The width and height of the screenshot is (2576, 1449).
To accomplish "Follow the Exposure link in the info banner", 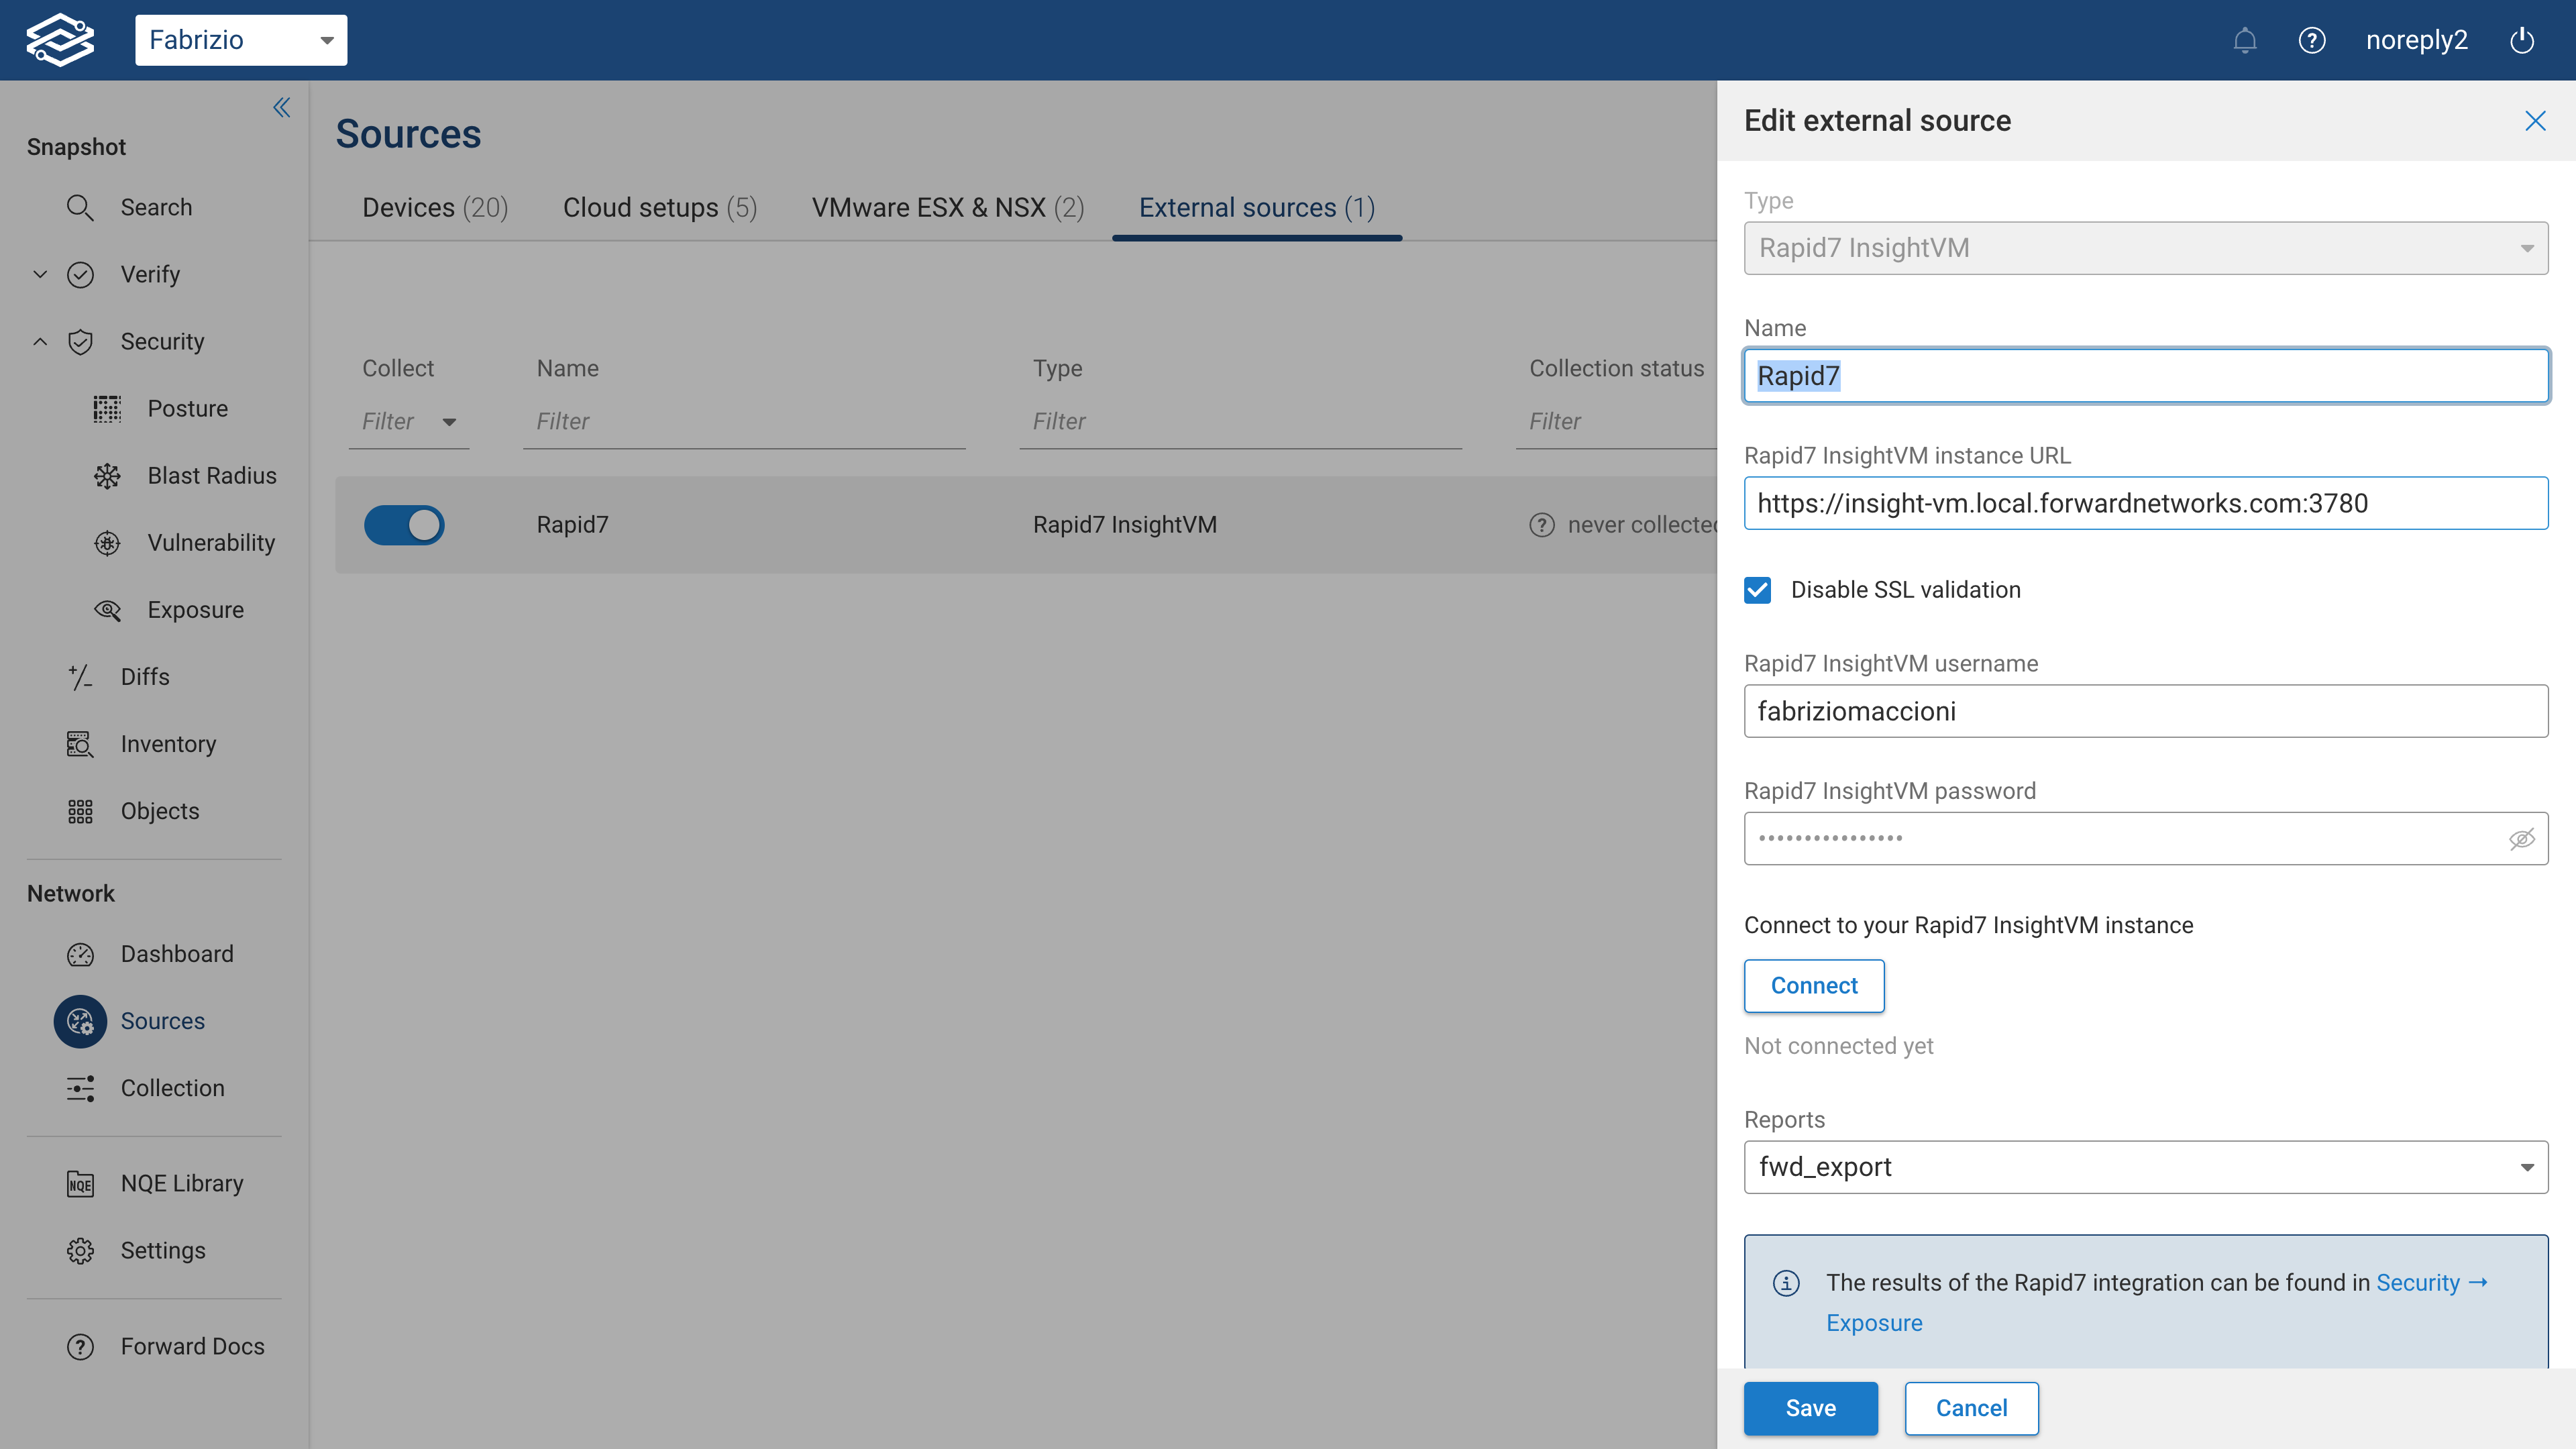I will (x=1873, y=1322).
